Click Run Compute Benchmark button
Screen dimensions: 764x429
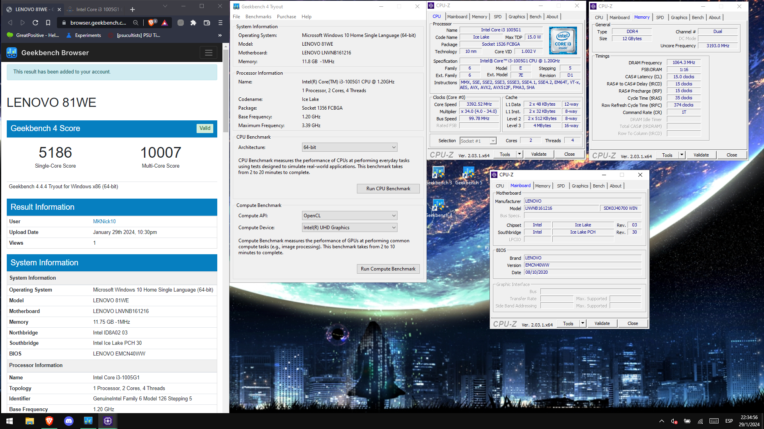pyautogui.click(x=388, y=269)
